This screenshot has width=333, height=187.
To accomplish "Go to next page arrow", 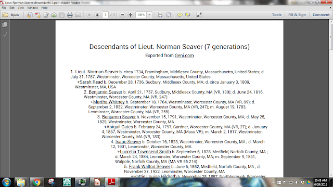I will pyautogui.click(x=97, y=15).
